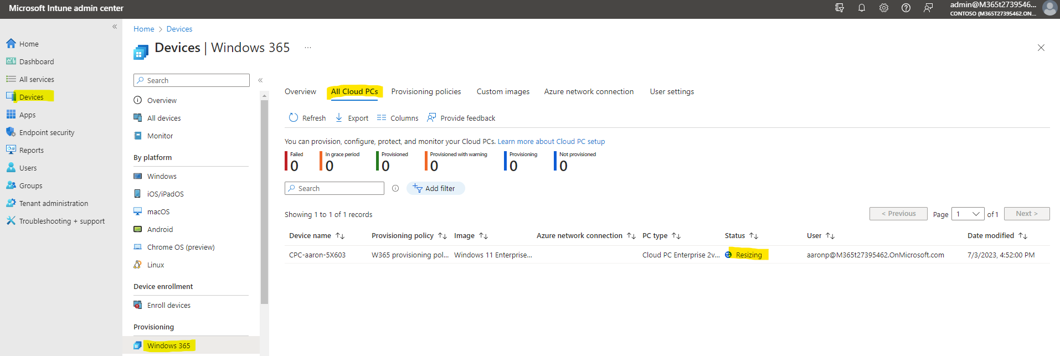Open settings gear in header
Viewport: 1060px width, 356px height.
[x=884, y=8]
